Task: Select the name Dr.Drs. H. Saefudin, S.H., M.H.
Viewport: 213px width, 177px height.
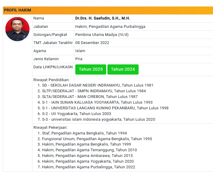Action: point(102,18)
